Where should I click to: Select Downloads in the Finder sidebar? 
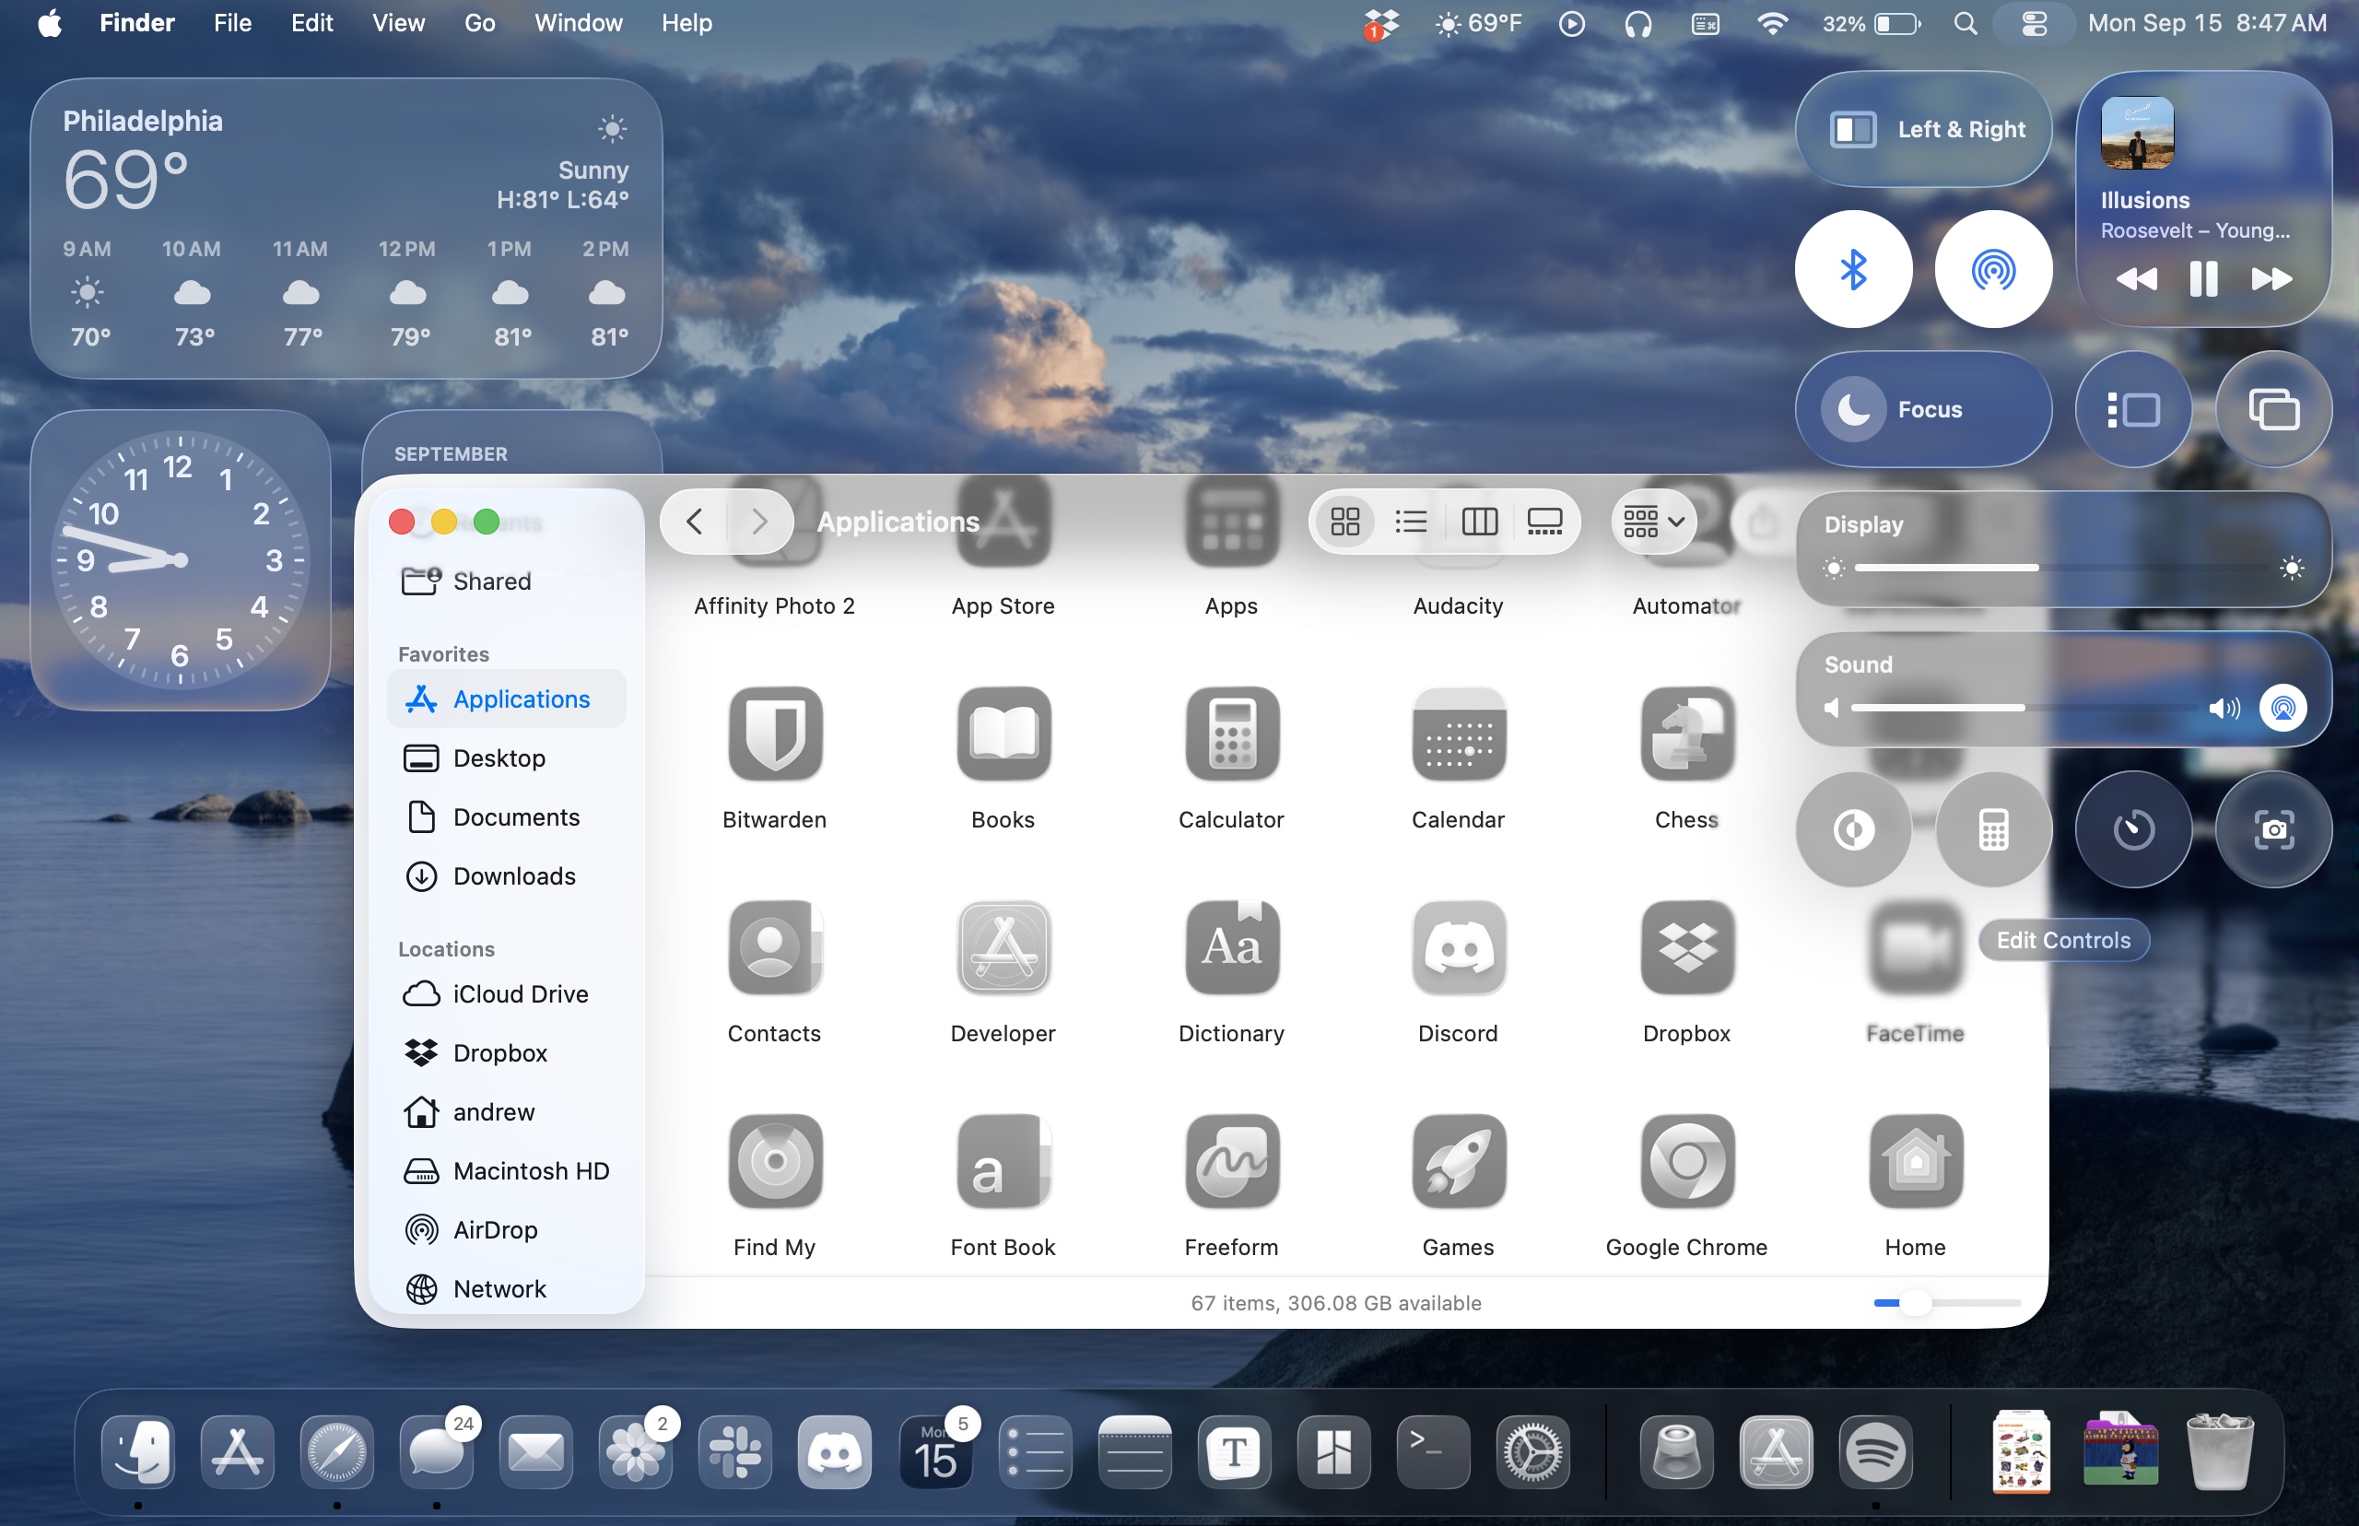(x=513, y=876)
